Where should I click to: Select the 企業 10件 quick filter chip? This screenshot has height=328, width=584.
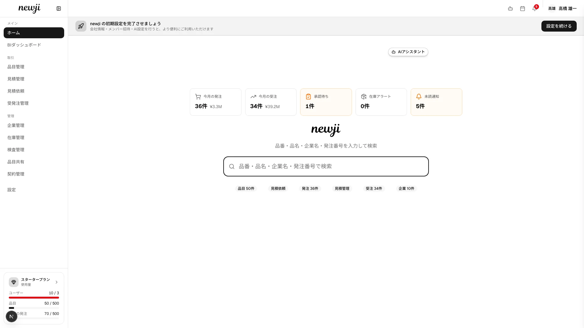tap(406, 189)
